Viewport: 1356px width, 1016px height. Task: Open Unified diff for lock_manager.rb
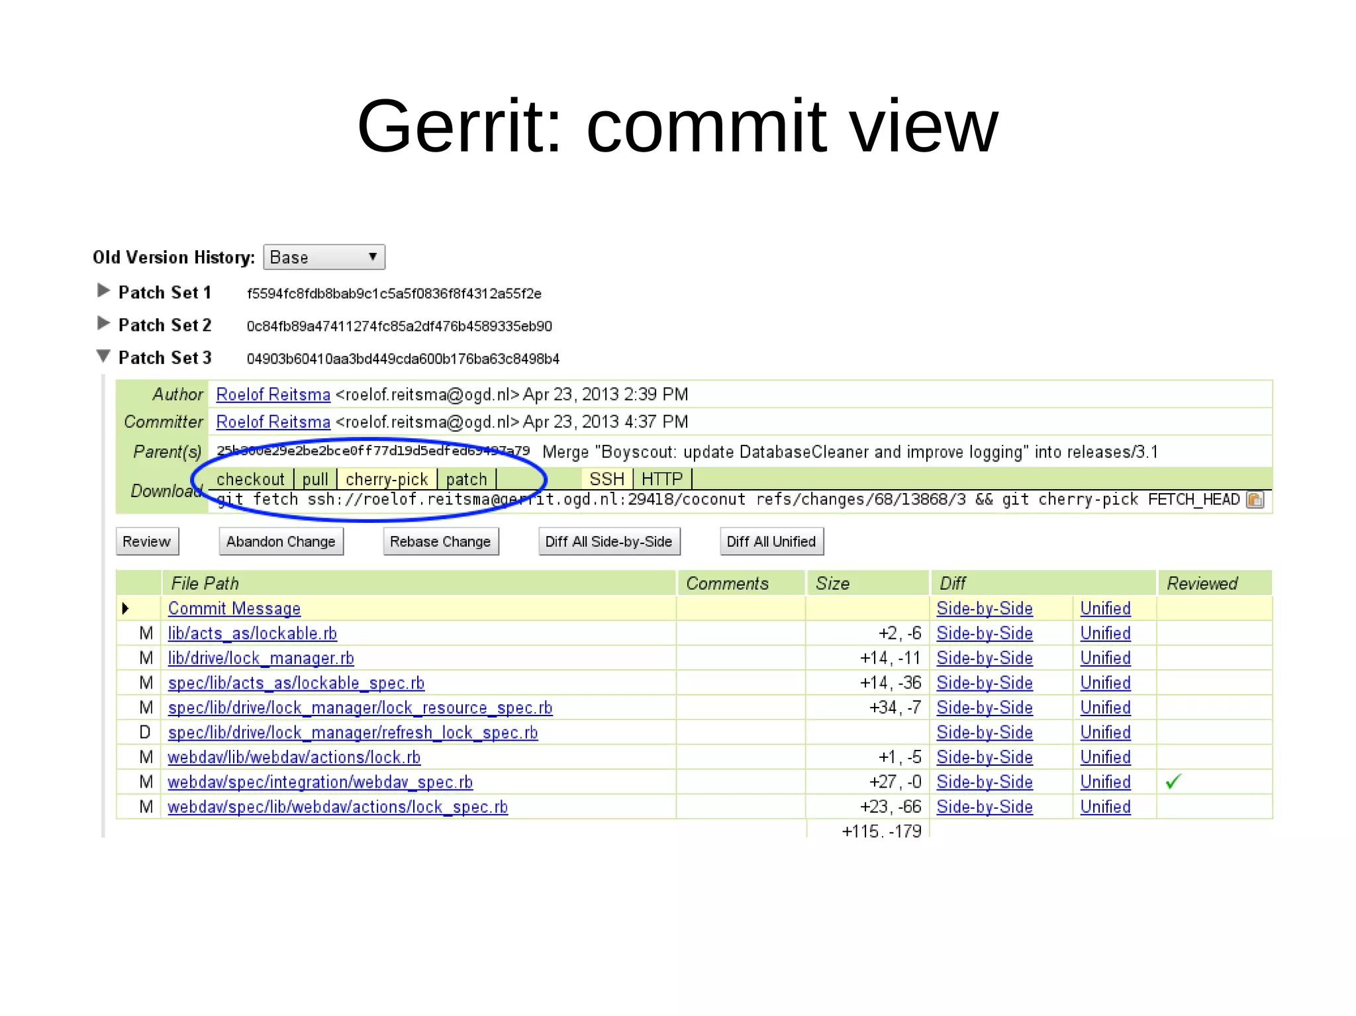(x=1105, y=658)
